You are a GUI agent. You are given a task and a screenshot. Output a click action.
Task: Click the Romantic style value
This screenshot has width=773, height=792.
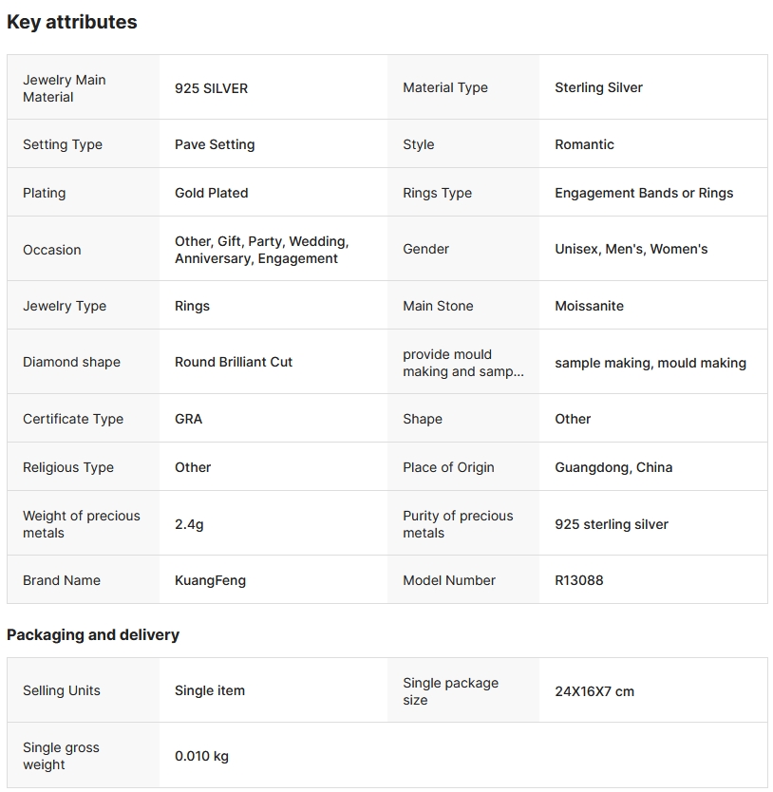click(584, 144)
